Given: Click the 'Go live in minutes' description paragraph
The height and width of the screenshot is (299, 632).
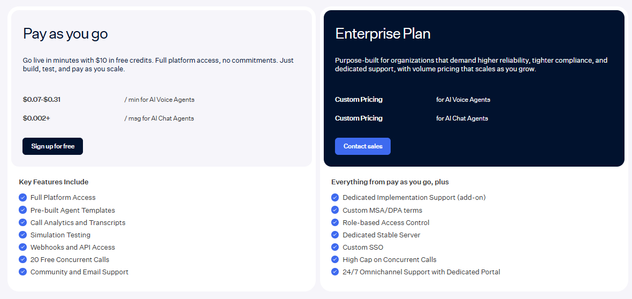Looking at the screenshot, I should tap(158, 64).
